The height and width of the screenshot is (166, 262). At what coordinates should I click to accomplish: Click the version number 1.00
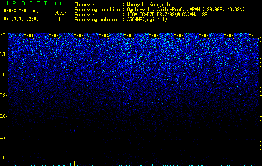(x=57, y=4)
